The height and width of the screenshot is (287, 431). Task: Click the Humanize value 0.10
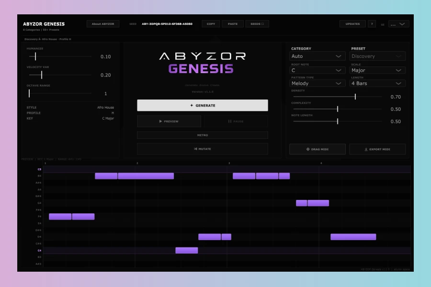[105, 56]
